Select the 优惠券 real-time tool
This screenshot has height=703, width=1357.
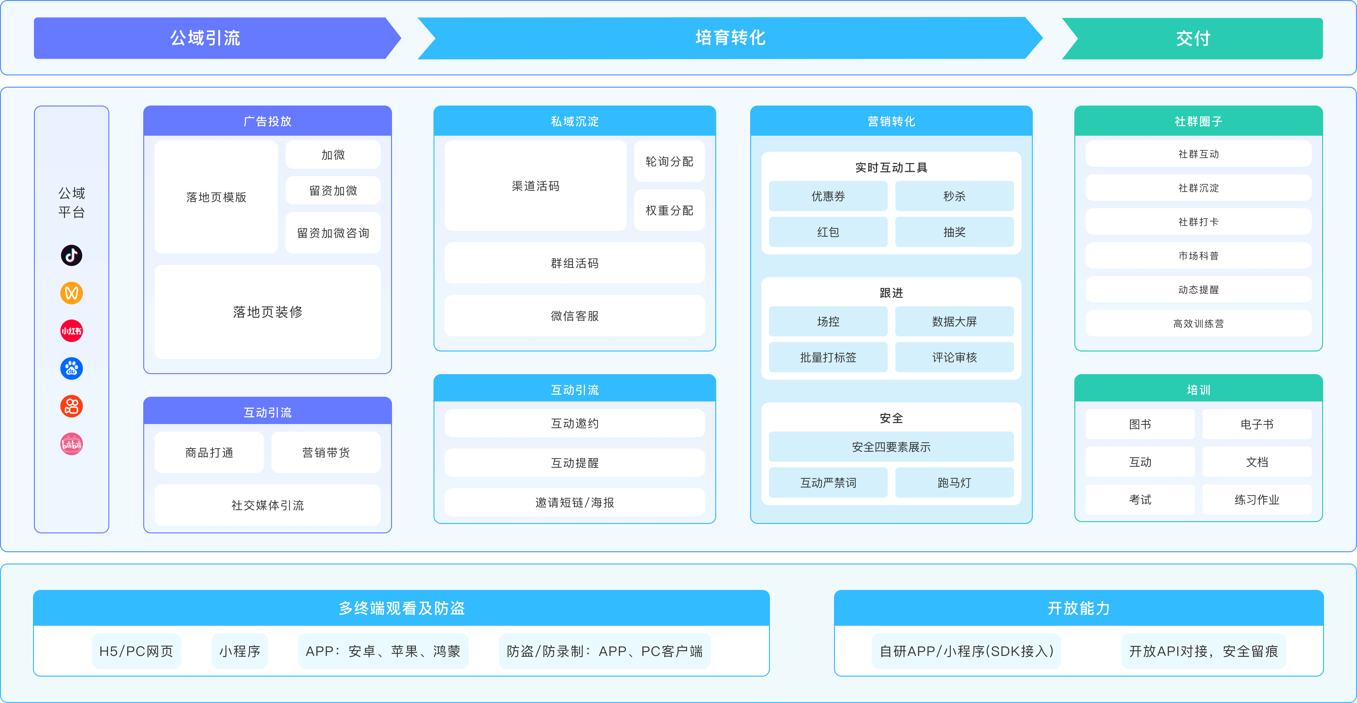point(828,196)
